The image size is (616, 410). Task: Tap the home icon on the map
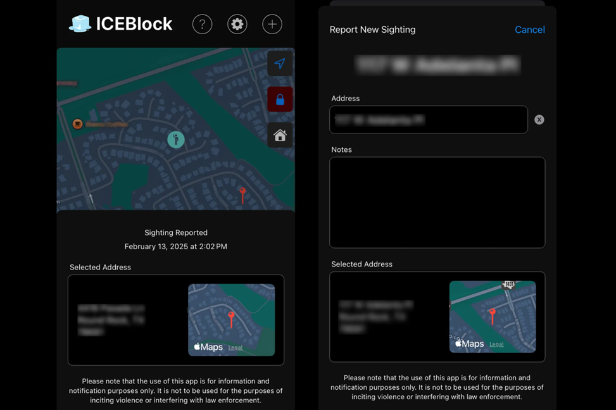pos(280,135)
